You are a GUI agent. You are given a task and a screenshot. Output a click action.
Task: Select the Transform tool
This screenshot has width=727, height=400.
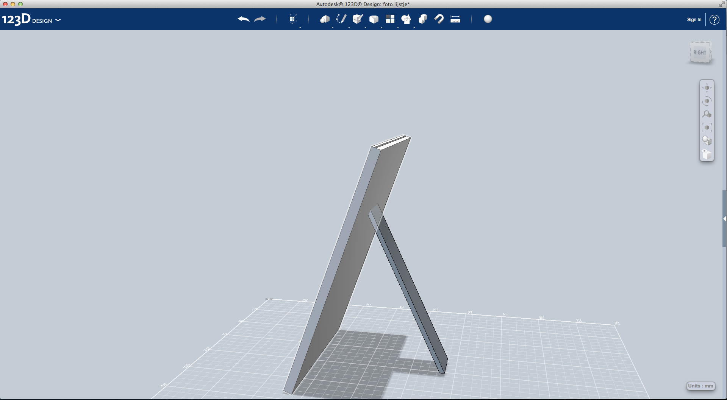(x=293, y=19)
